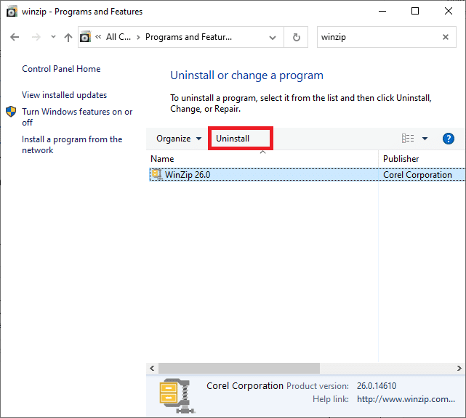This screenshot has height=418, width=466.
Task: Click the view layout icon
Action: click(408, 139)
